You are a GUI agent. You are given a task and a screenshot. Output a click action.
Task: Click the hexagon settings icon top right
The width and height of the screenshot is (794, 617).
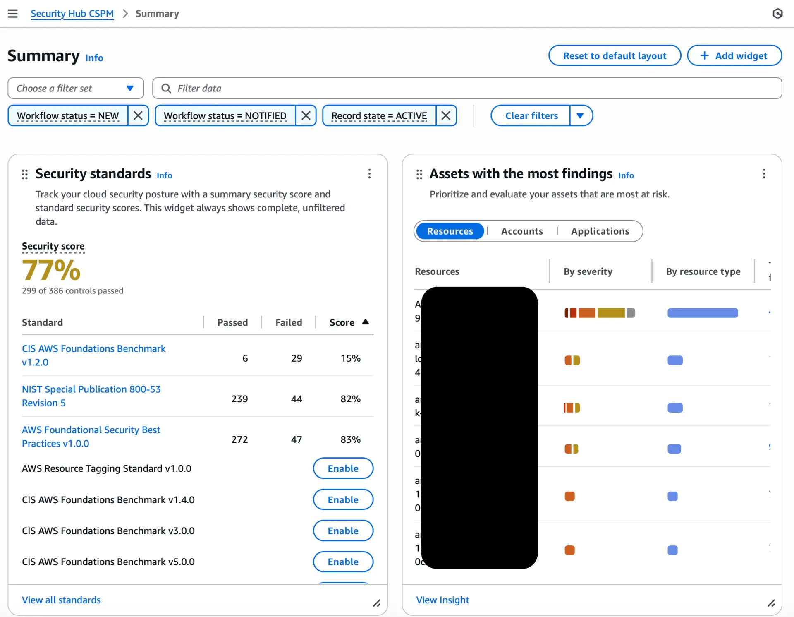click(x=777, y=14)
